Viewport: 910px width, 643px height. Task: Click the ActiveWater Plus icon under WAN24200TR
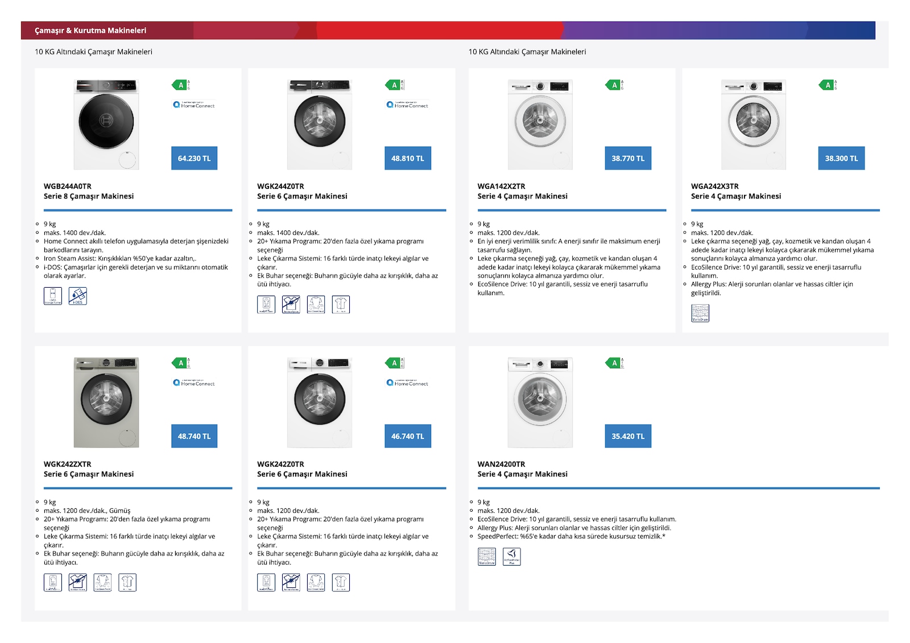512,557
